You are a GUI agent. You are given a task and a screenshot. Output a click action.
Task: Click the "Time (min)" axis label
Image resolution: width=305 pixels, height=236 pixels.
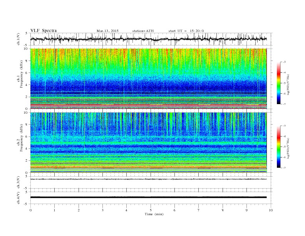pos(154,214)
